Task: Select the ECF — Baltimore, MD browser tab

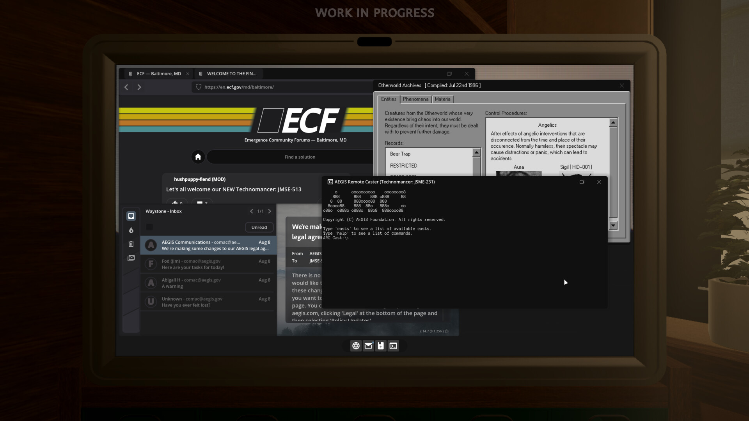Action: pyautogui.click(x=159, y=74)
